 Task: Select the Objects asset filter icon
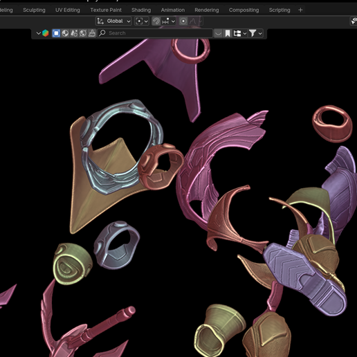tap(56, 33)
